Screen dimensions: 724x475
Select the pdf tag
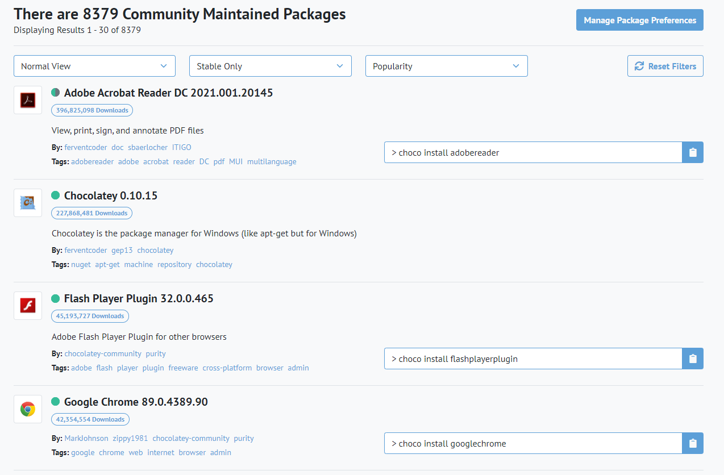[x=219, y=161]
